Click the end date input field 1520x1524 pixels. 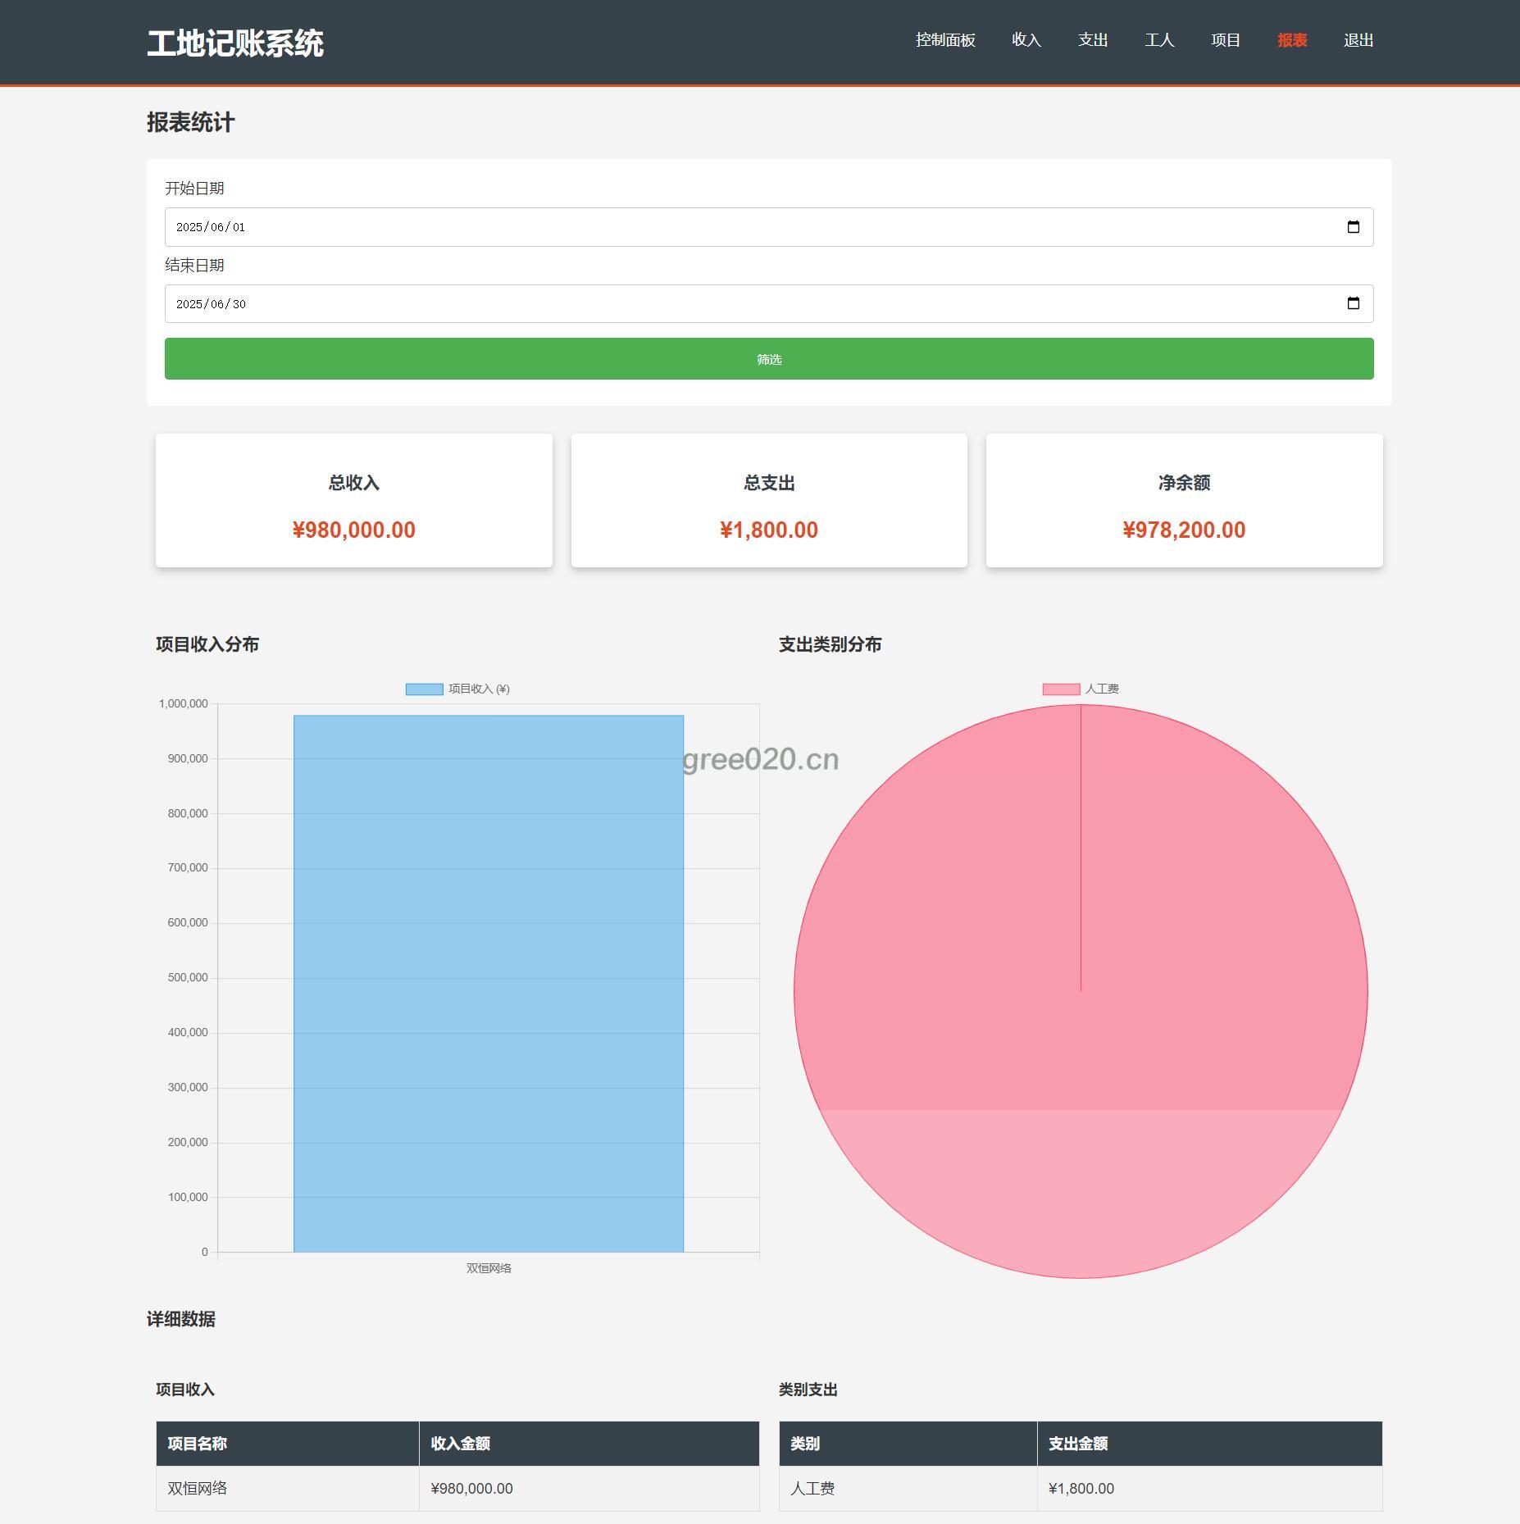(x=656, y=304)
